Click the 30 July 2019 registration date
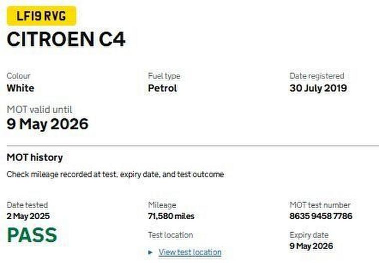 pyautogui.click(x=318, y=88)
